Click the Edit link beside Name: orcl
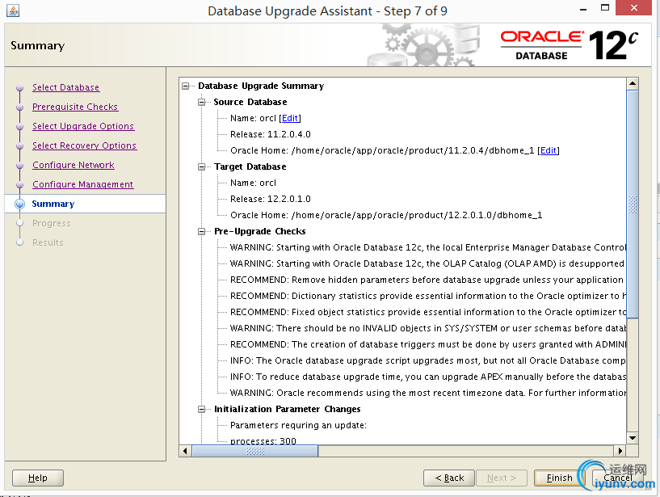 [290, 118]
